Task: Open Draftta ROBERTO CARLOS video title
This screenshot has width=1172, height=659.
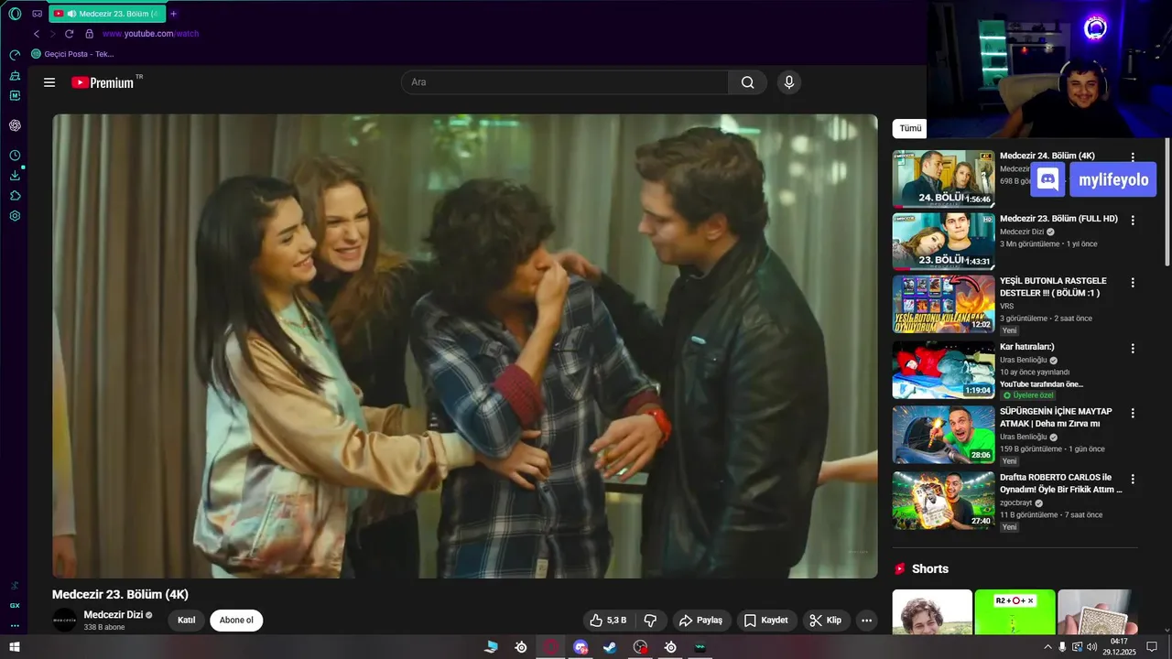Action: tap(1060, 483)
